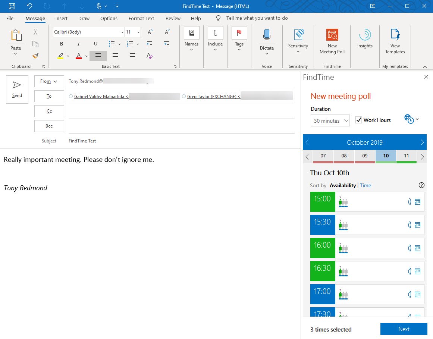Open View Templates
This screenshot has height=339, width=433.
[x=395, y=41]
